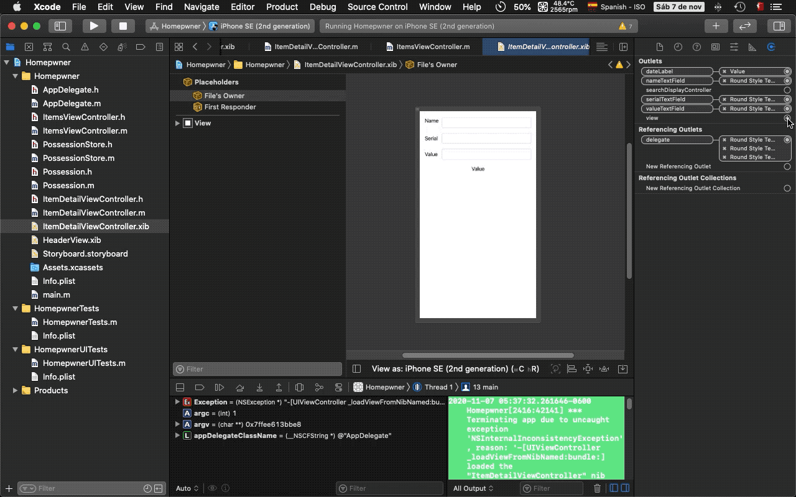
Task: Open the Debug menu
Action: pyautogui.click(x=323, y=7)
